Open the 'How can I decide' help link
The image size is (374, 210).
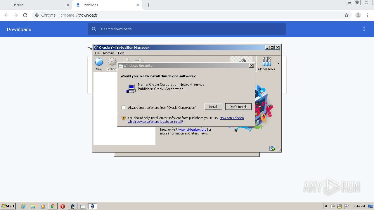click(x=232, y=118)
